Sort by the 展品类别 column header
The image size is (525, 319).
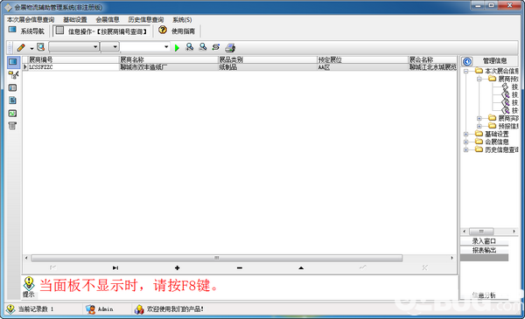267,59
